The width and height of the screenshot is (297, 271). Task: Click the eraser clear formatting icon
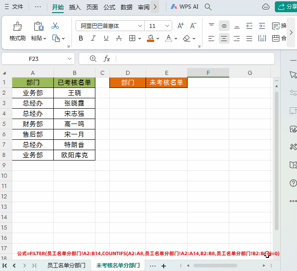pyautogui.click(x=187, y=38)
